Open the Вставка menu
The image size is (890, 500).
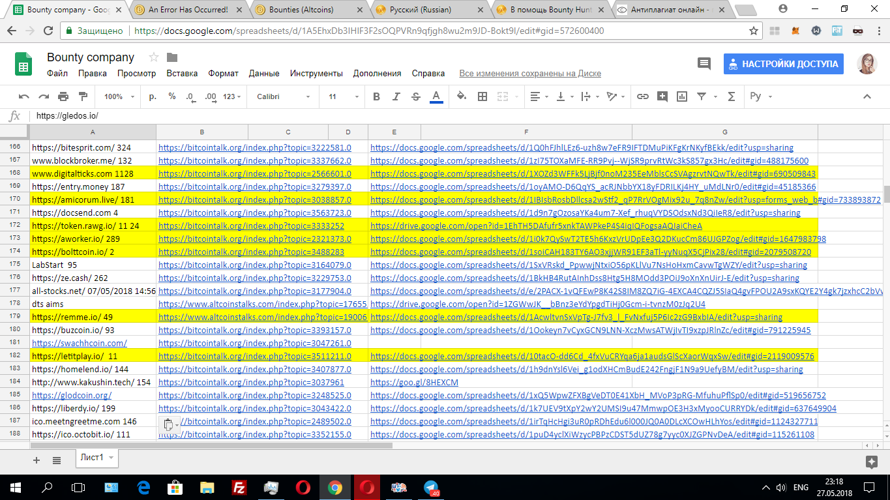tap(182, 74)
